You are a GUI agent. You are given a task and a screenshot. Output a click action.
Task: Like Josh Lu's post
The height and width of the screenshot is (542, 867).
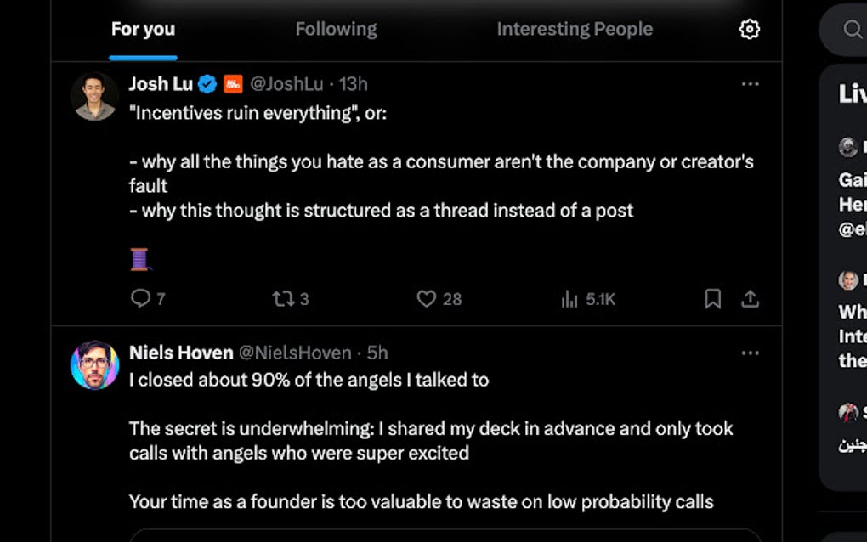pos(427,299)
